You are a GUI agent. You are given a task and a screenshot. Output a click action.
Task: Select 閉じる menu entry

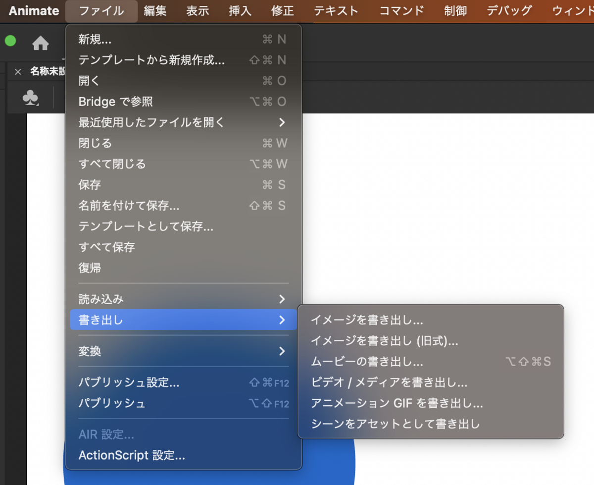pos(184,143)
